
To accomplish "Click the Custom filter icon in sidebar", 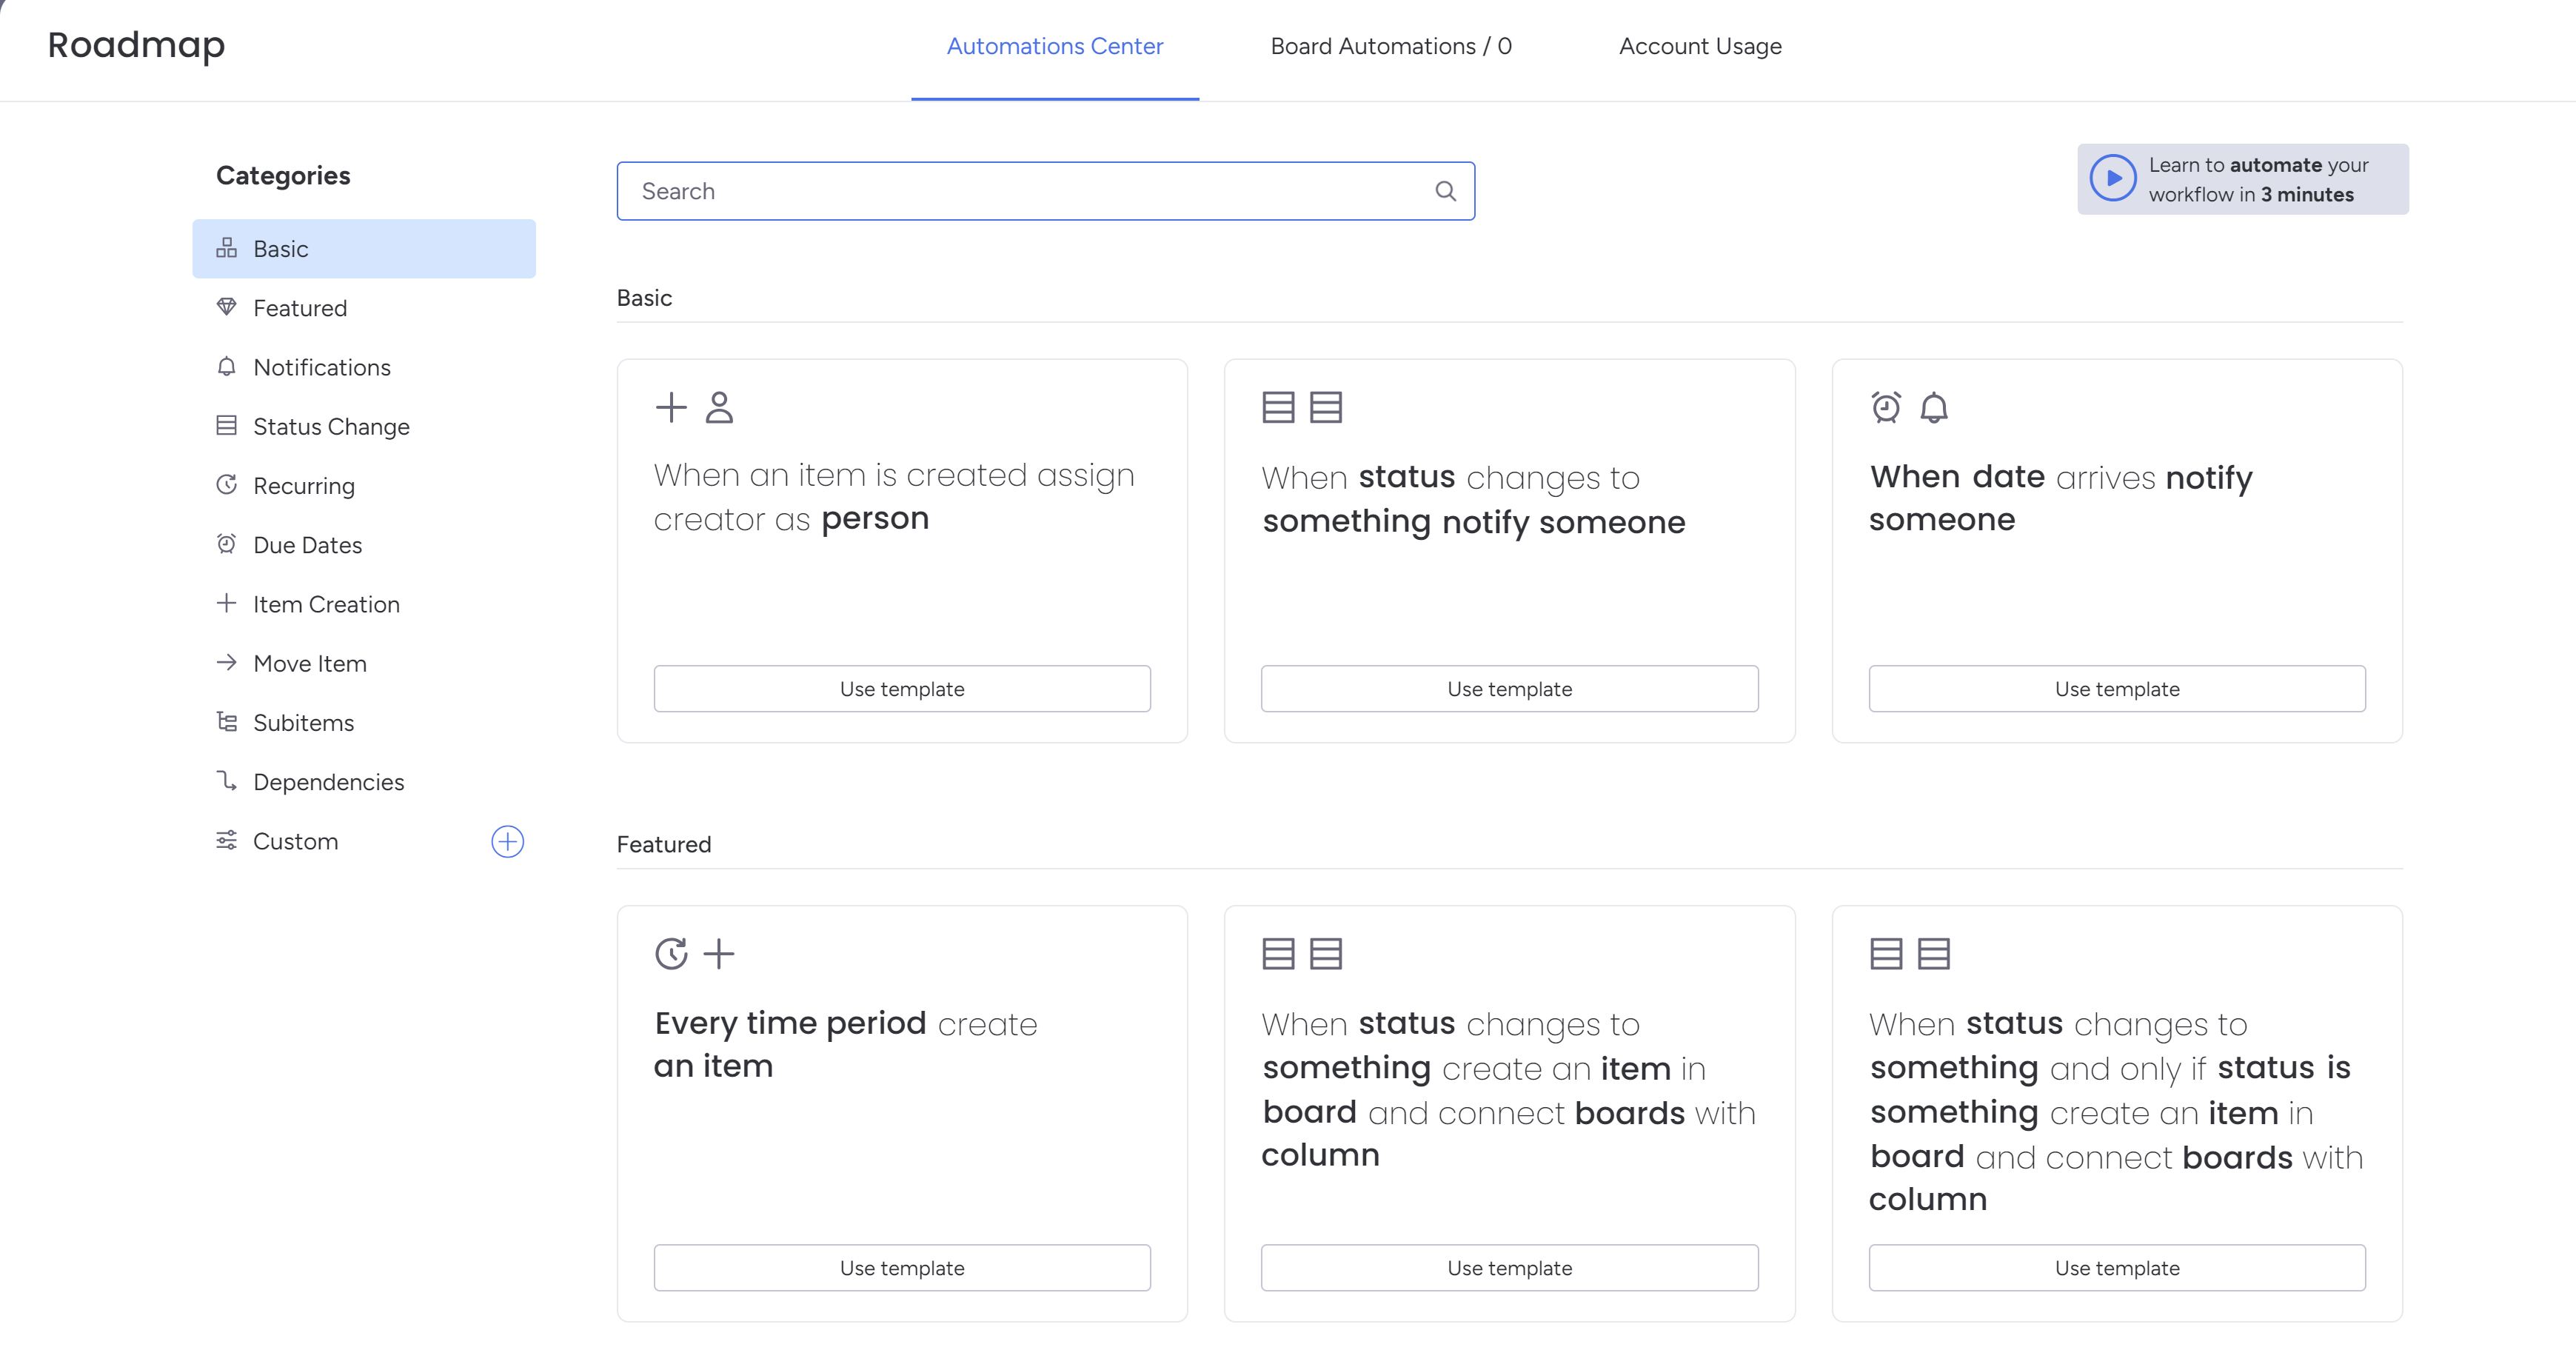I will click(x=227, y=841).
